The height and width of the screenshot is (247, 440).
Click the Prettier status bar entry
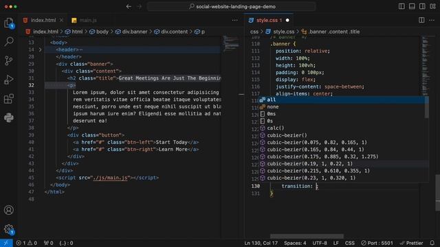click(x=411, y=243)
